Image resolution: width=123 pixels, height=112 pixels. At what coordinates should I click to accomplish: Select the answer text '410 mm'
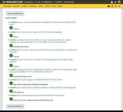pyautogui.click(x=16, y=29)
